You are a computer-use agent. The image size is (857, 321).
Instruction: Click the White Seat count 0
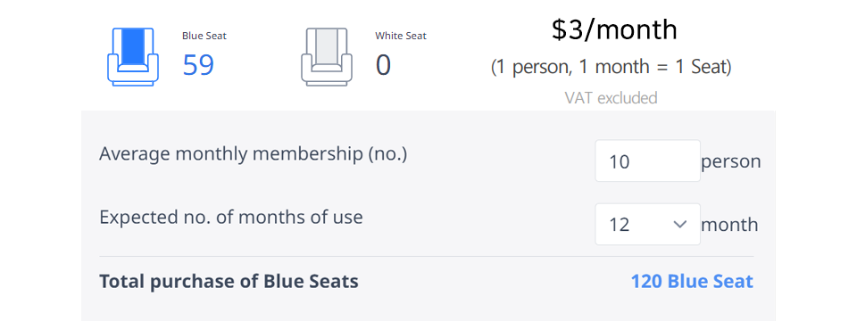pos(383,65)
